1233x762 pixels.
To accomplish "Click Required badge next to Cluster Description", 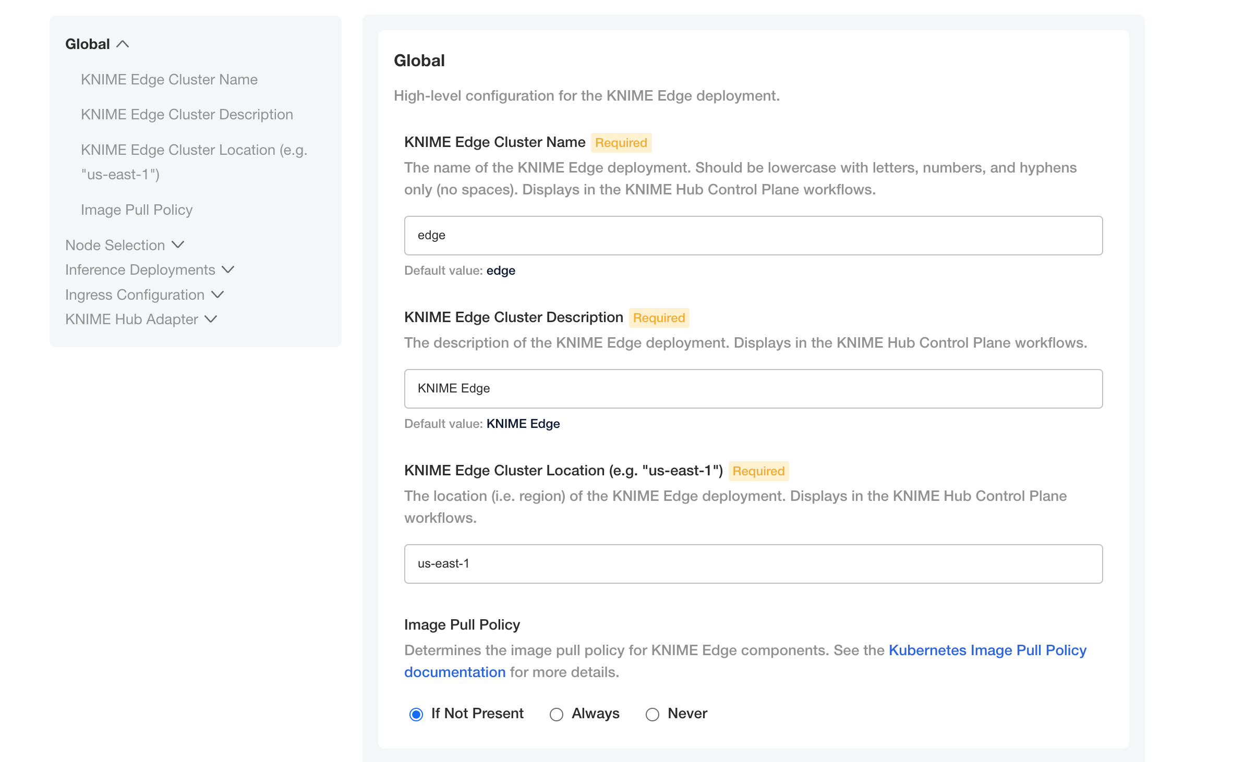I will 659,318.
